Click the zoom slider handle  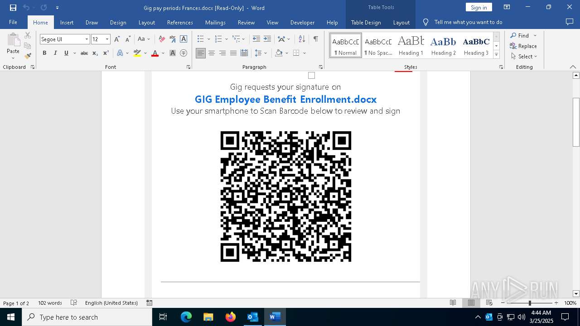pyautogui.click(x=530, y=303)
